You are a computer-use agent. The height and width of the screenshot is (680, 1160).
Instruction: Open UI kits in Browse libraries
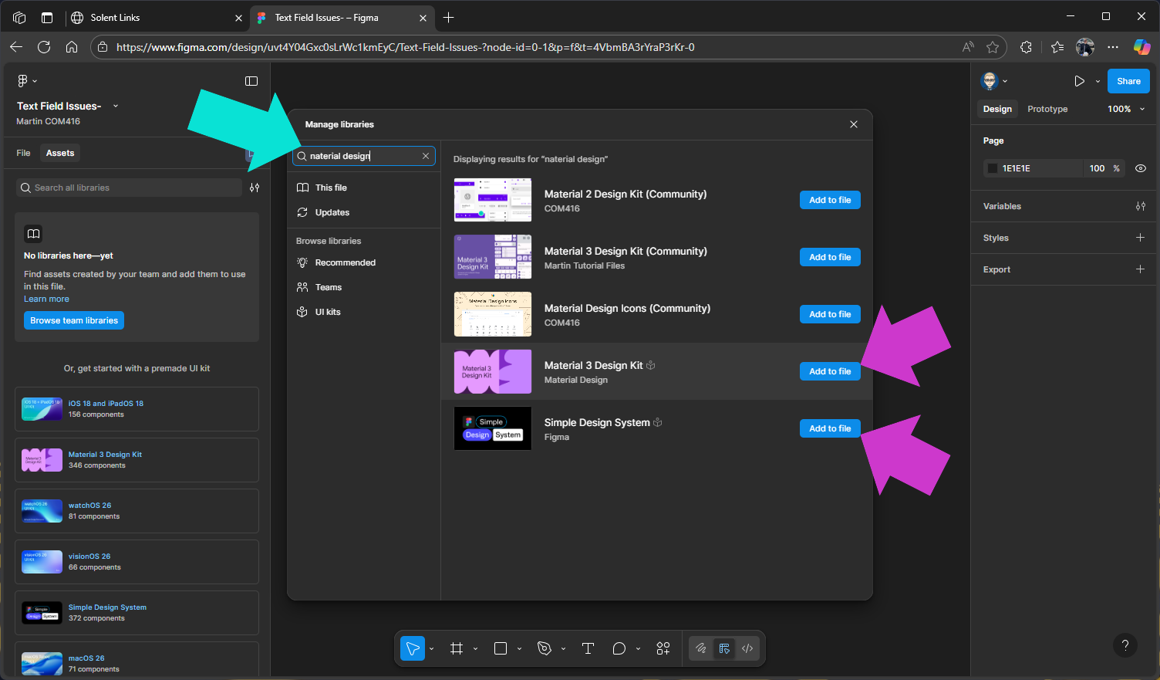click(x=327, y=312)
